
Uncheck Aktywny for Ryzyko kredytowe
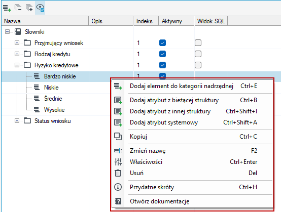tap(162, 65)
